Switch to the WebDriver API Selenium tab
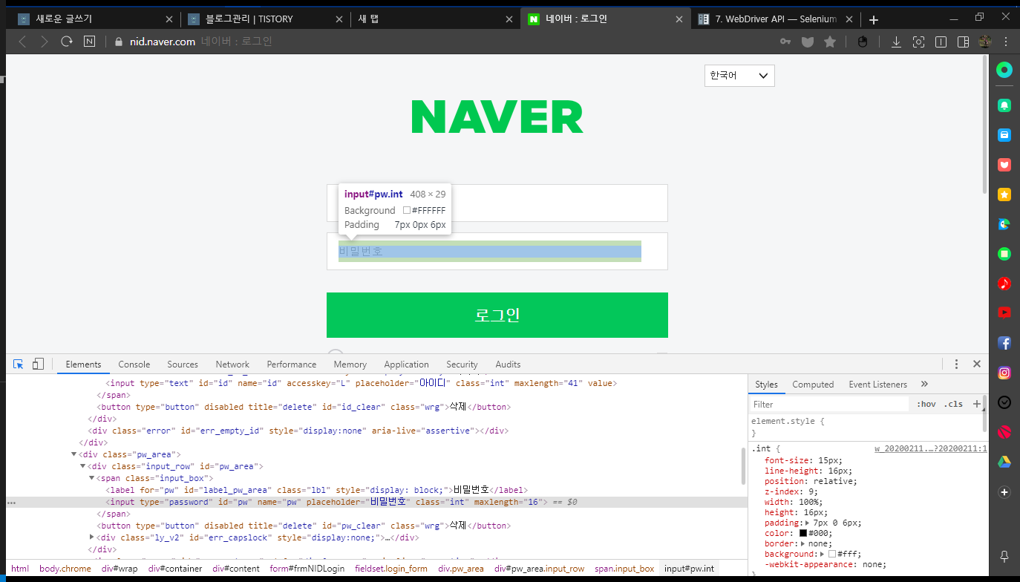Screen dimensions: 1020x582 (x=774, y=19)
